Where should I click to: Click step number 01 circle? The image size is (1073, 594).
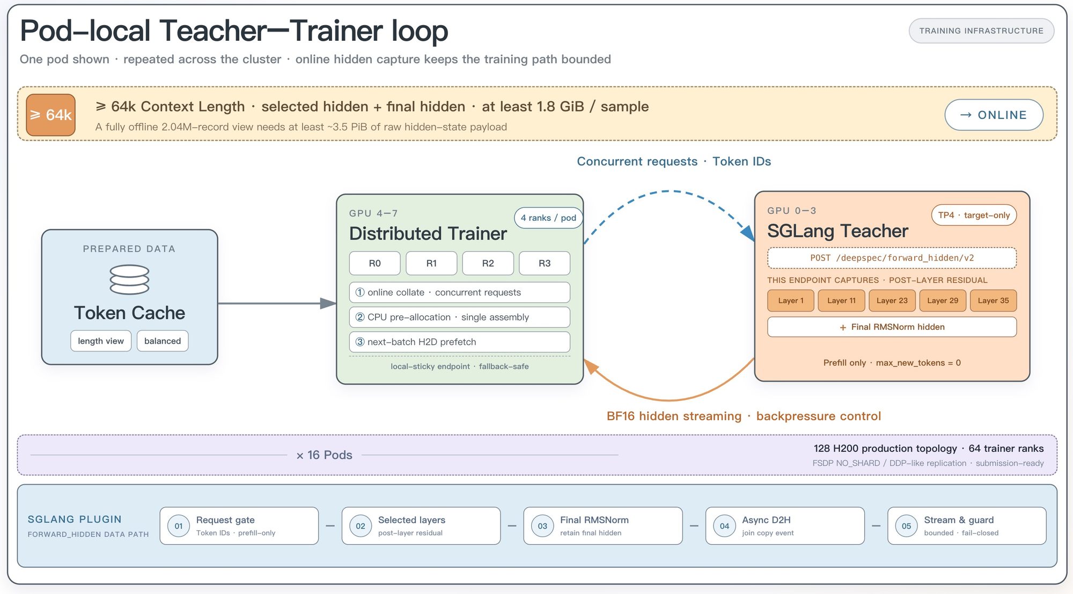(x=179, y=526)
